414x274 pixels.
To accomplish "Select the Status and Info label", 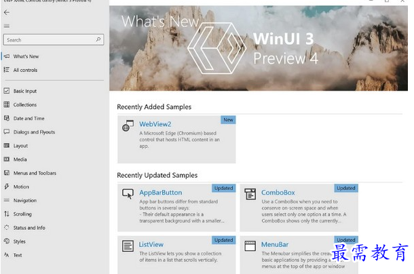I will click(x=29, y=228).
